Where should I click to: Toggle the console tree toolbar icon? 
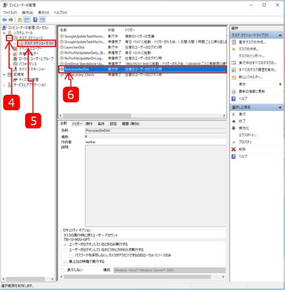(x=27, y=20)
